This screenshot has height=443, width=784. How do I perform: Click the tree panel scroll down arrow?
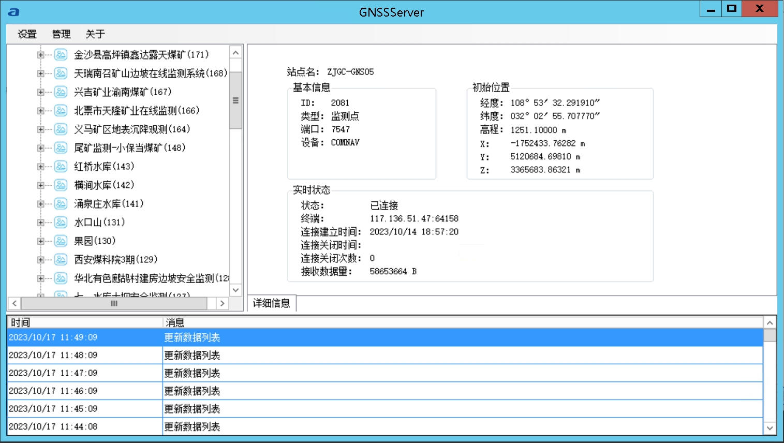coord(235,290)
